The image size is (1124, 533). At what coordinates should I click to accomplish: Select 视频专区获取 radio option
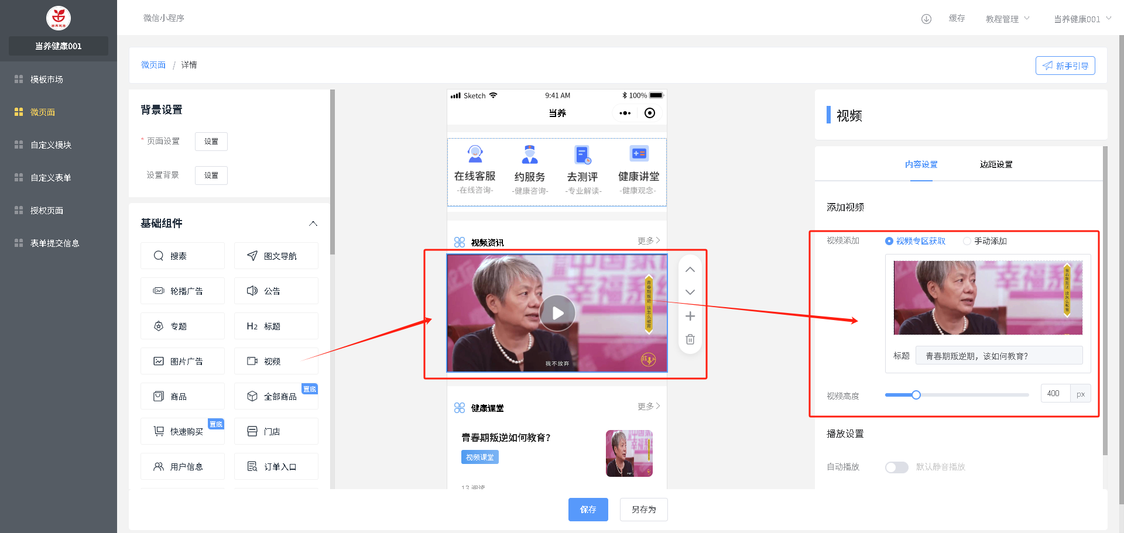889,241
